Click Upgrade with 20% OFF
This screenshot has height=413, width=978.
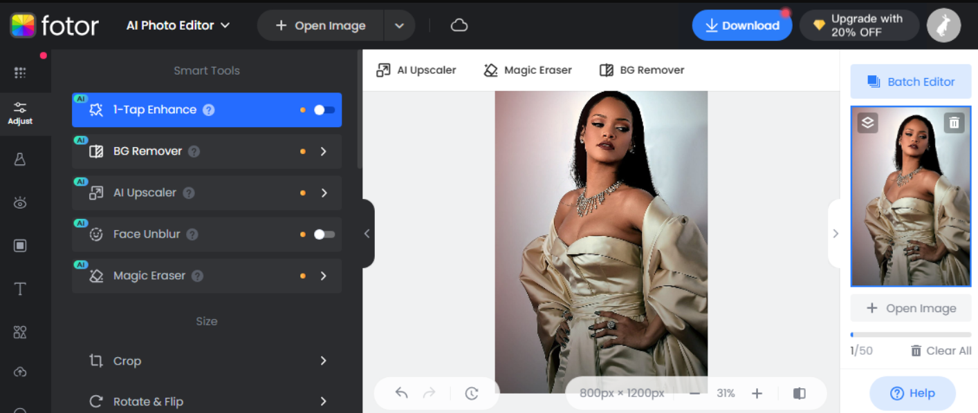[x=859, y=26]
